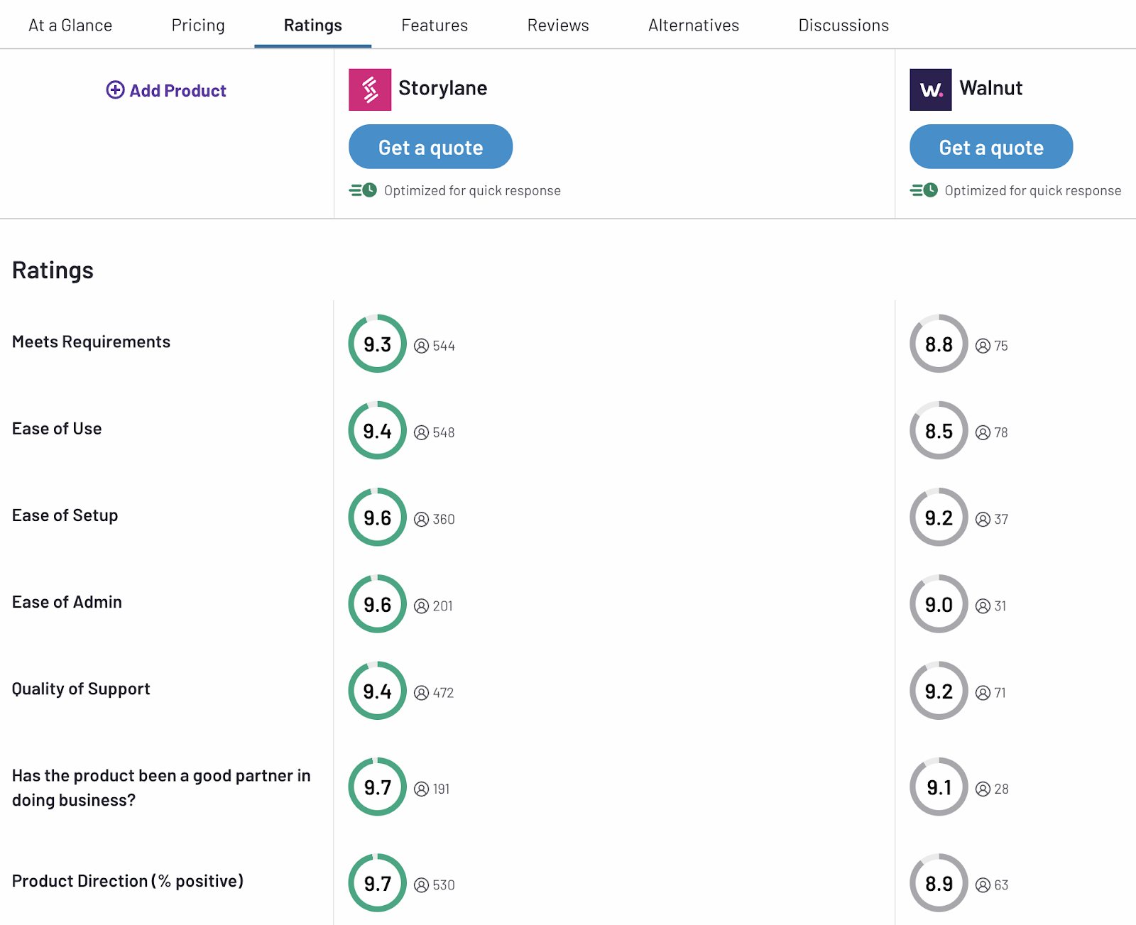Screen dimensions: 1136x925
Task: Click the Quality of Support row label
Action: (x=81, y=689)
